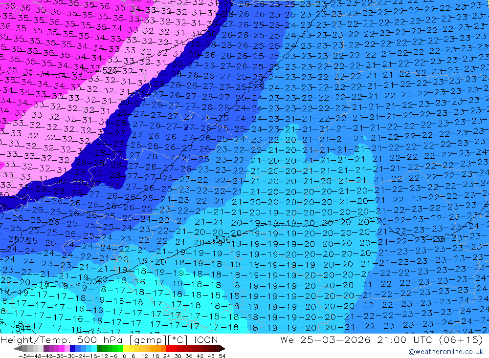Viewport: 489px width, 358px height.
Task: Click the '54' legend scale value
Action: [222, 356]
